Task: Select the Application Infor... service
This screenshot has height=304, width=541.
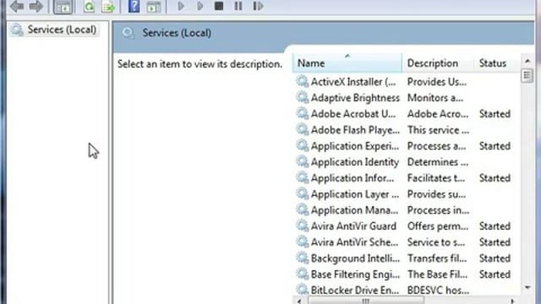Action: pos(352,178)
